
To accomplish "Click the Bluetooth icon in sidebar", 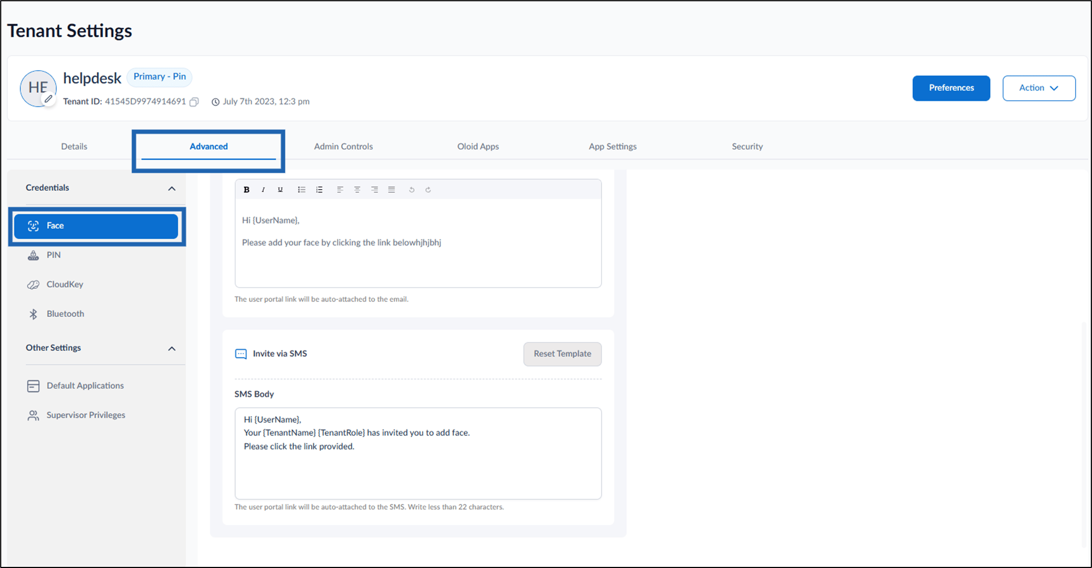I will tap(33, 314).
